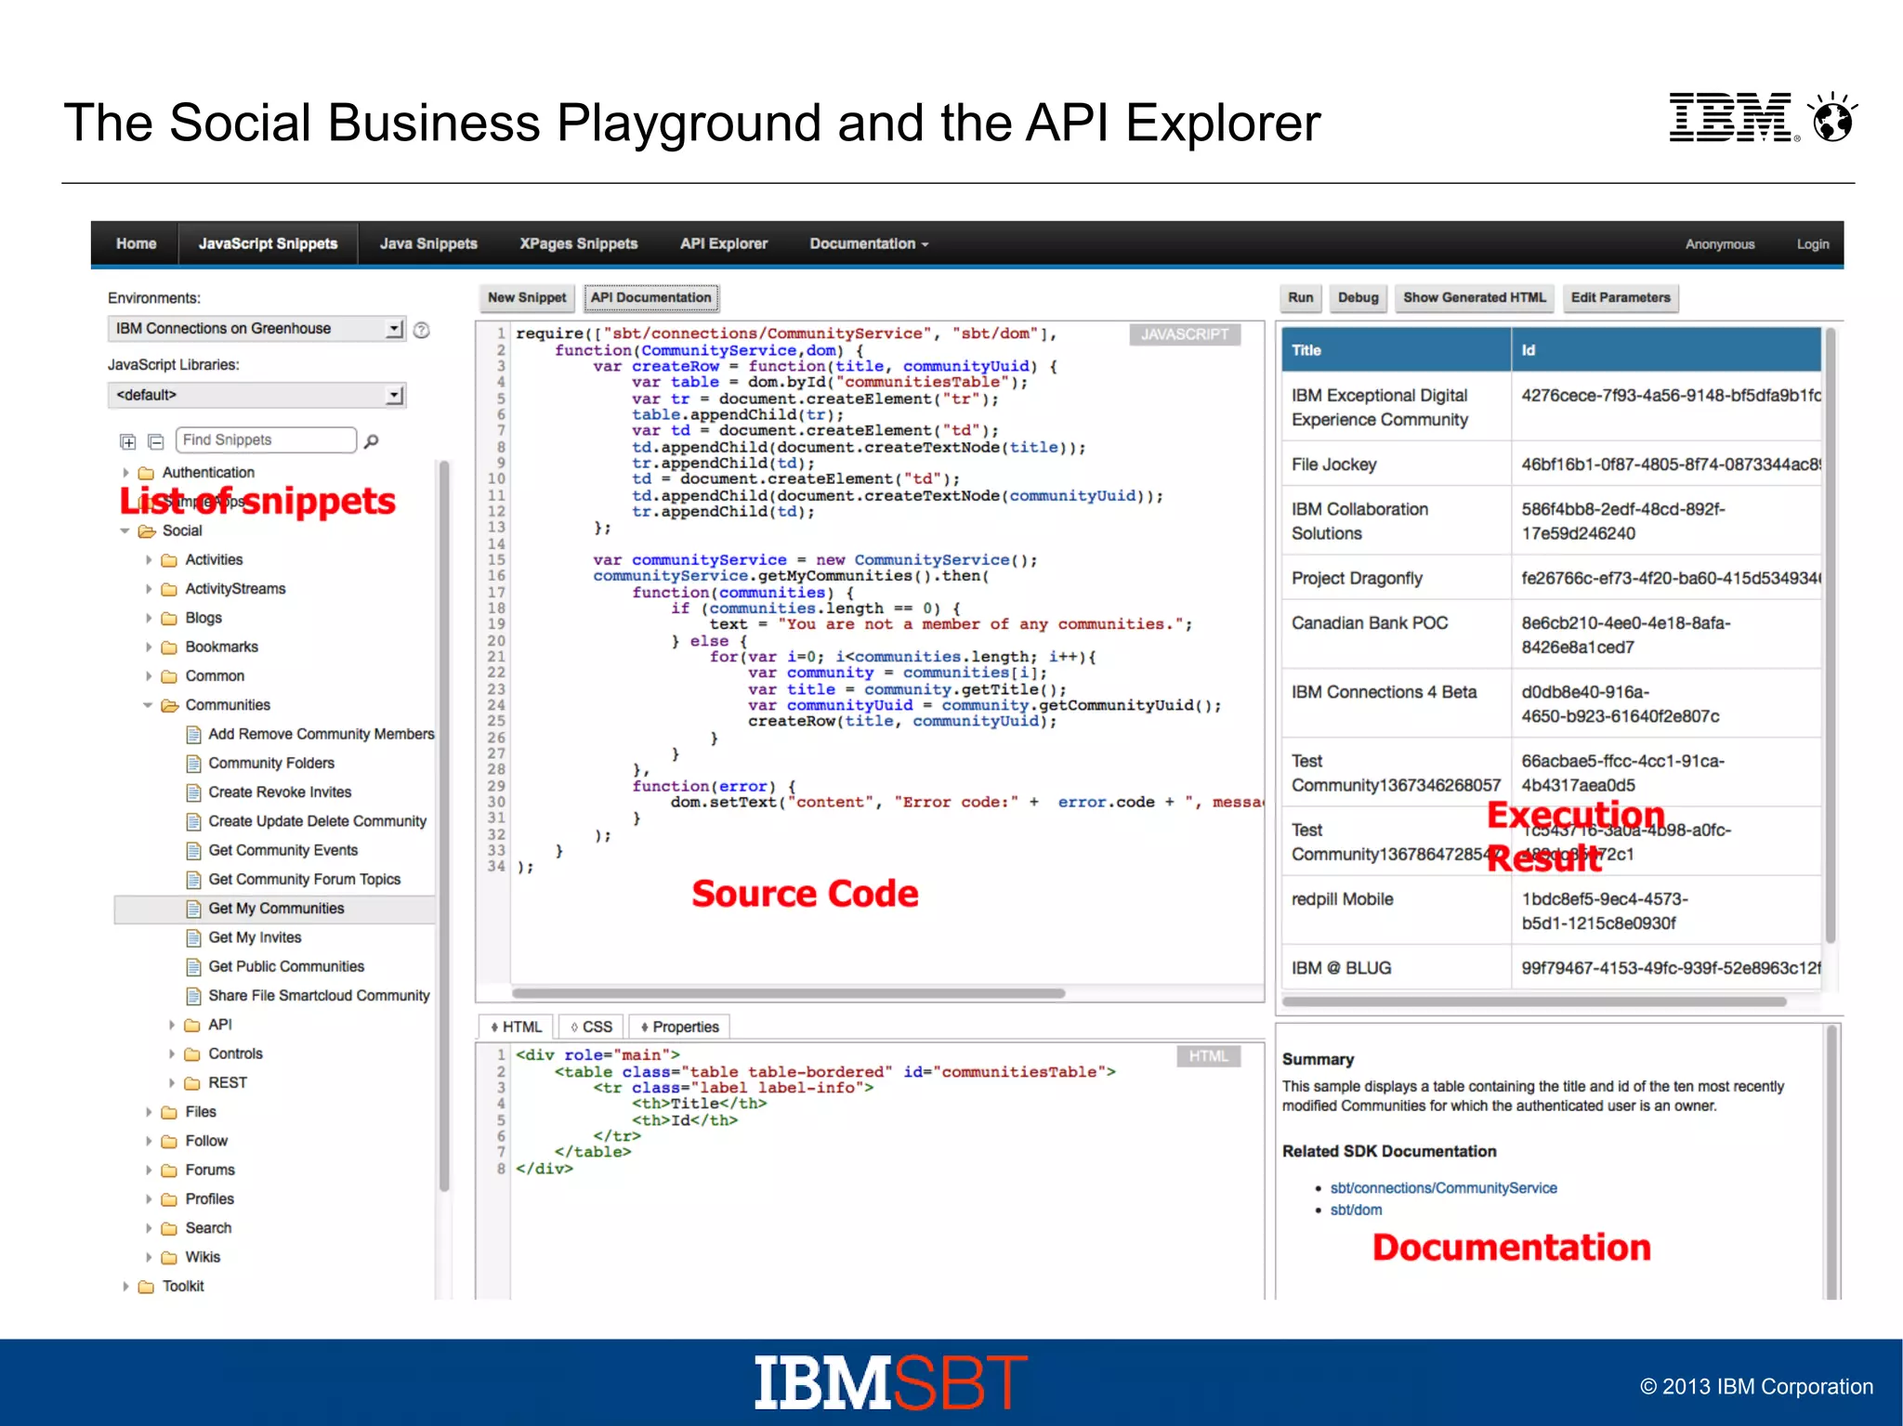Screen dimensions: 1903x1426
Task: Run the snippet
Action: (x=1301, y=298)
